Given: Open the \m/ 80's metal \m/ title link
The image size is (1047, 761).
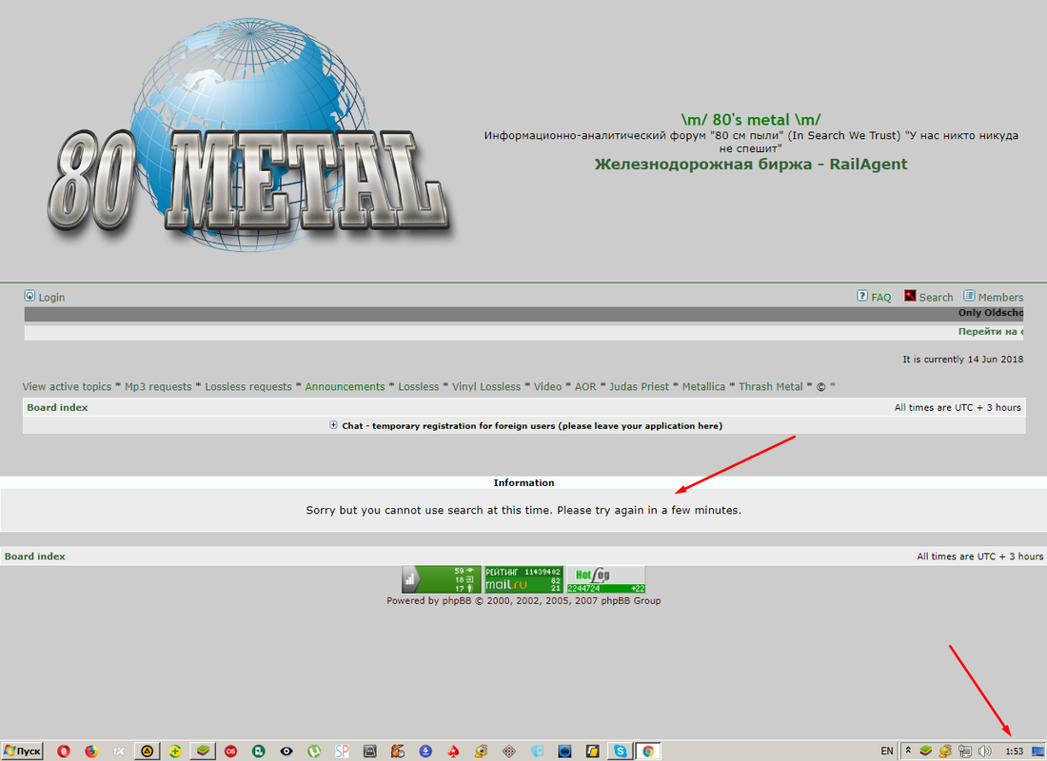Looking at the screenshot, I should pyautogui.click(x=751, y=120).
